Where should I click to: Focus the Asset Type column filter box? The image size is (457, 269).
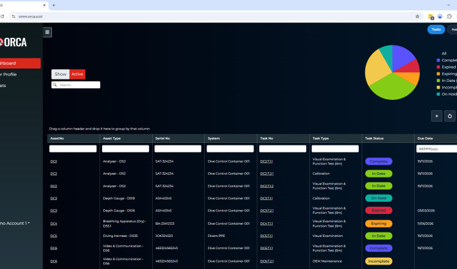tap(125, 149)
